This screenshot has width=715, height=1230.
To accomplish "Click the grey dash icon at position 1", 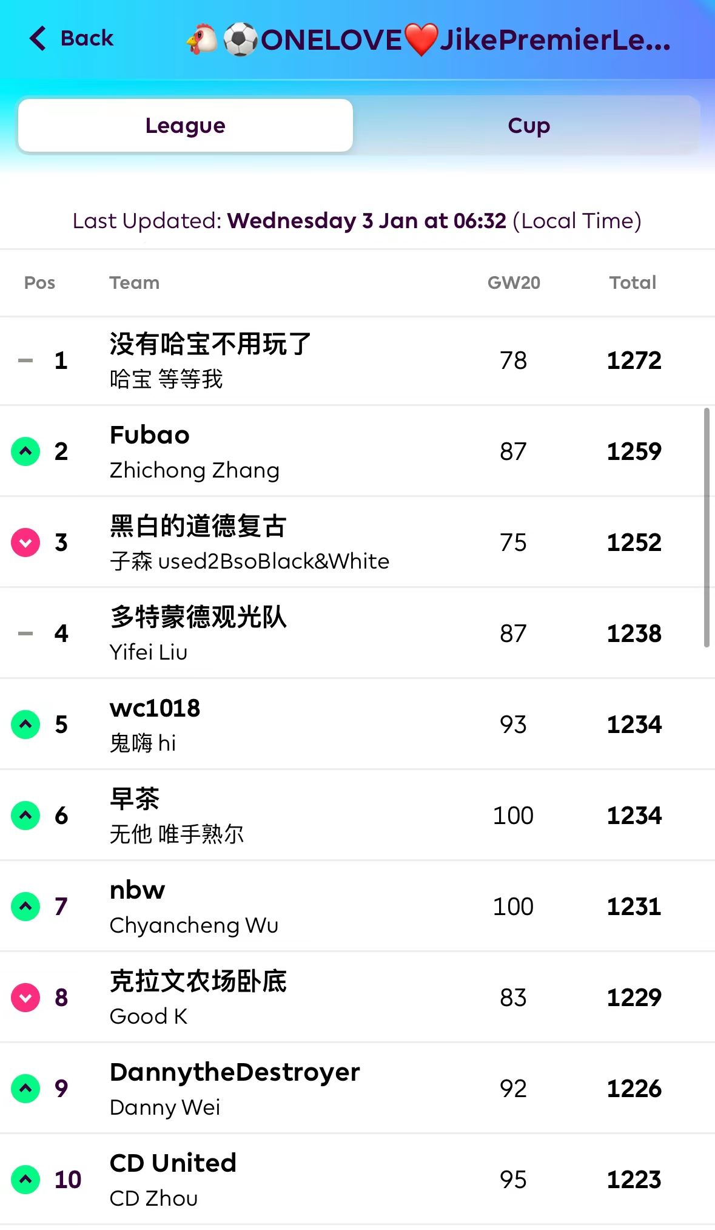I will pos(25,360).
